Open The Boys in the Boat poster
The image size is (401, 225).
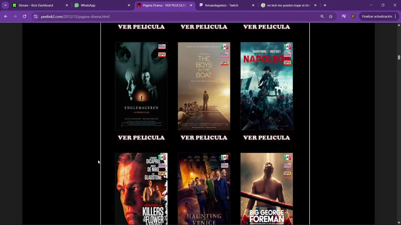point(204,86)
